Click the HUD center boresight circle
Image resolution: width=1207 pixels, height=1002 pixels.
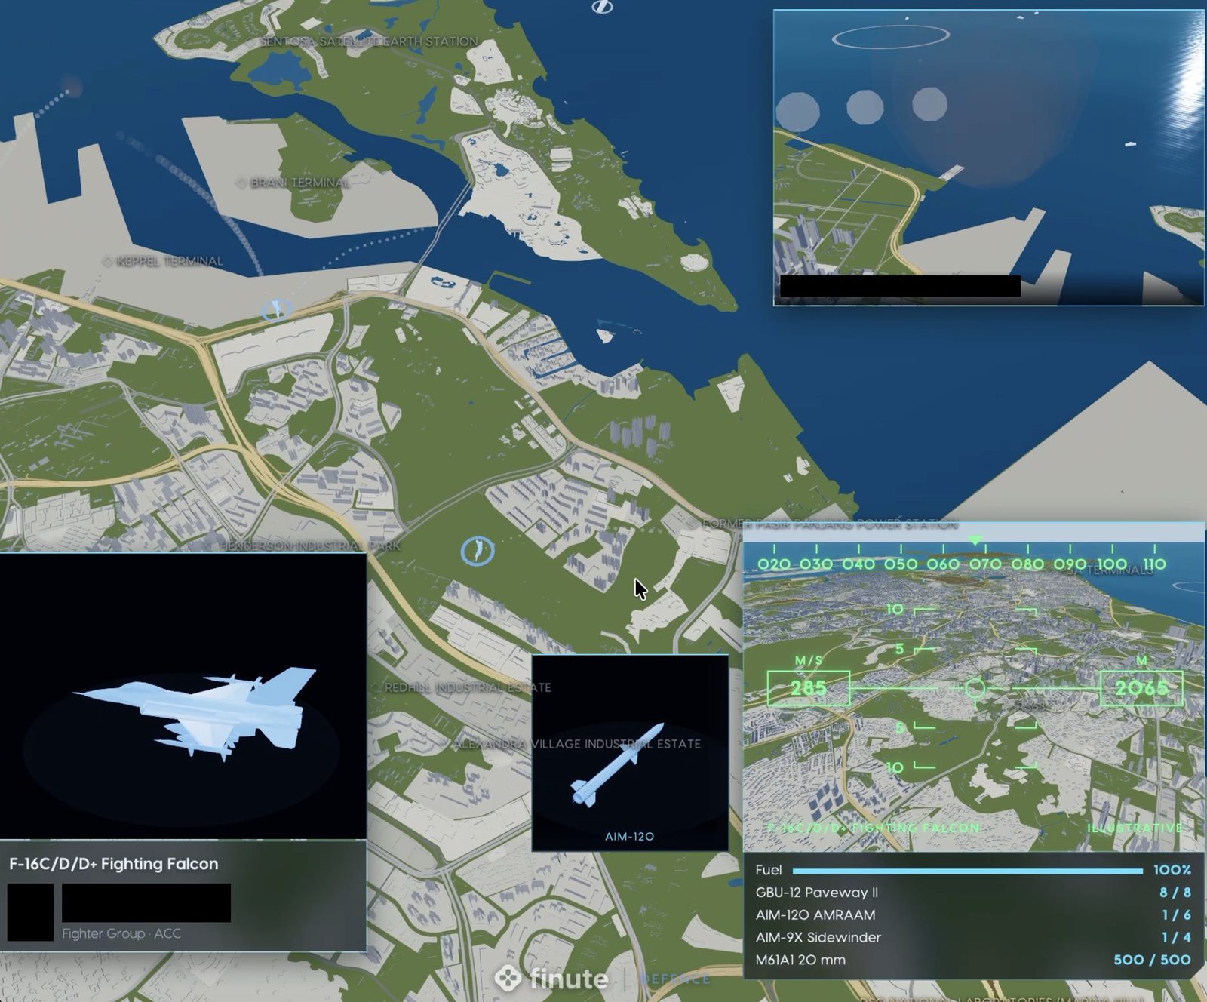coord(975,688)
